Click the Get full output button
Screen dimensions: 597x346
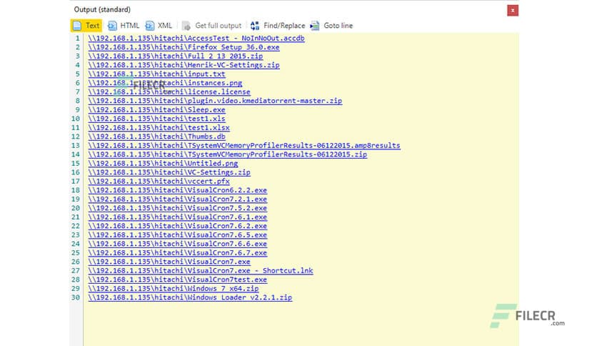click(x=211, y=26)
